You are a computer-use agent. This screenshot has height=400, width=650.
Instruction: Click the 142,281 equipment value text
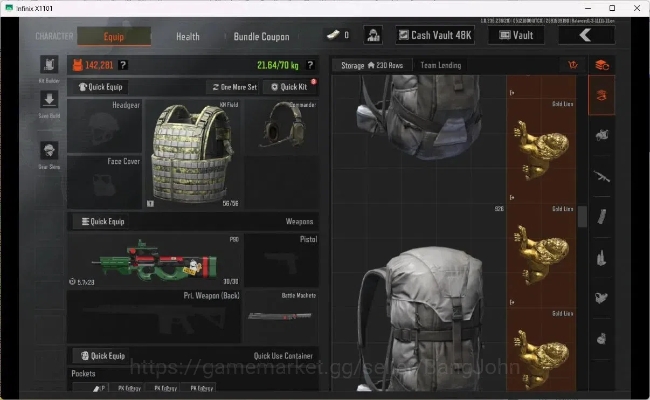pyautogui.click(x=99, y=65)
